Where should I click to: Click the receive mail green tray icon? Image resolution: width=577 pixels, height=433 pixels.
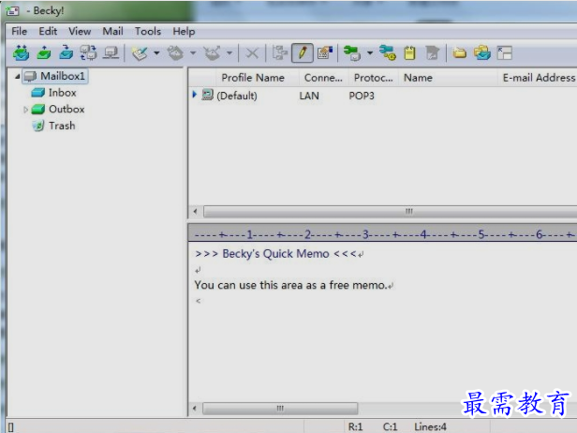[x=44, y=52]
